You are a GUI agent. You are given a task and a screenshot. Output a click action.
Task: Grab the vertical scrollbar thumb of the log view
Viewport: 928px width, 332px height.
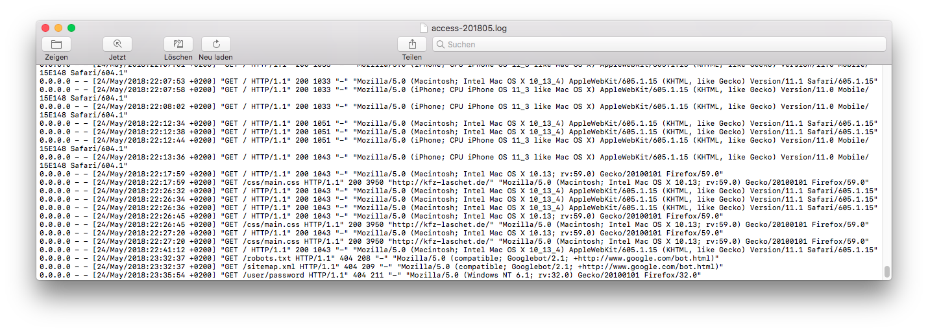coord(886,271)
